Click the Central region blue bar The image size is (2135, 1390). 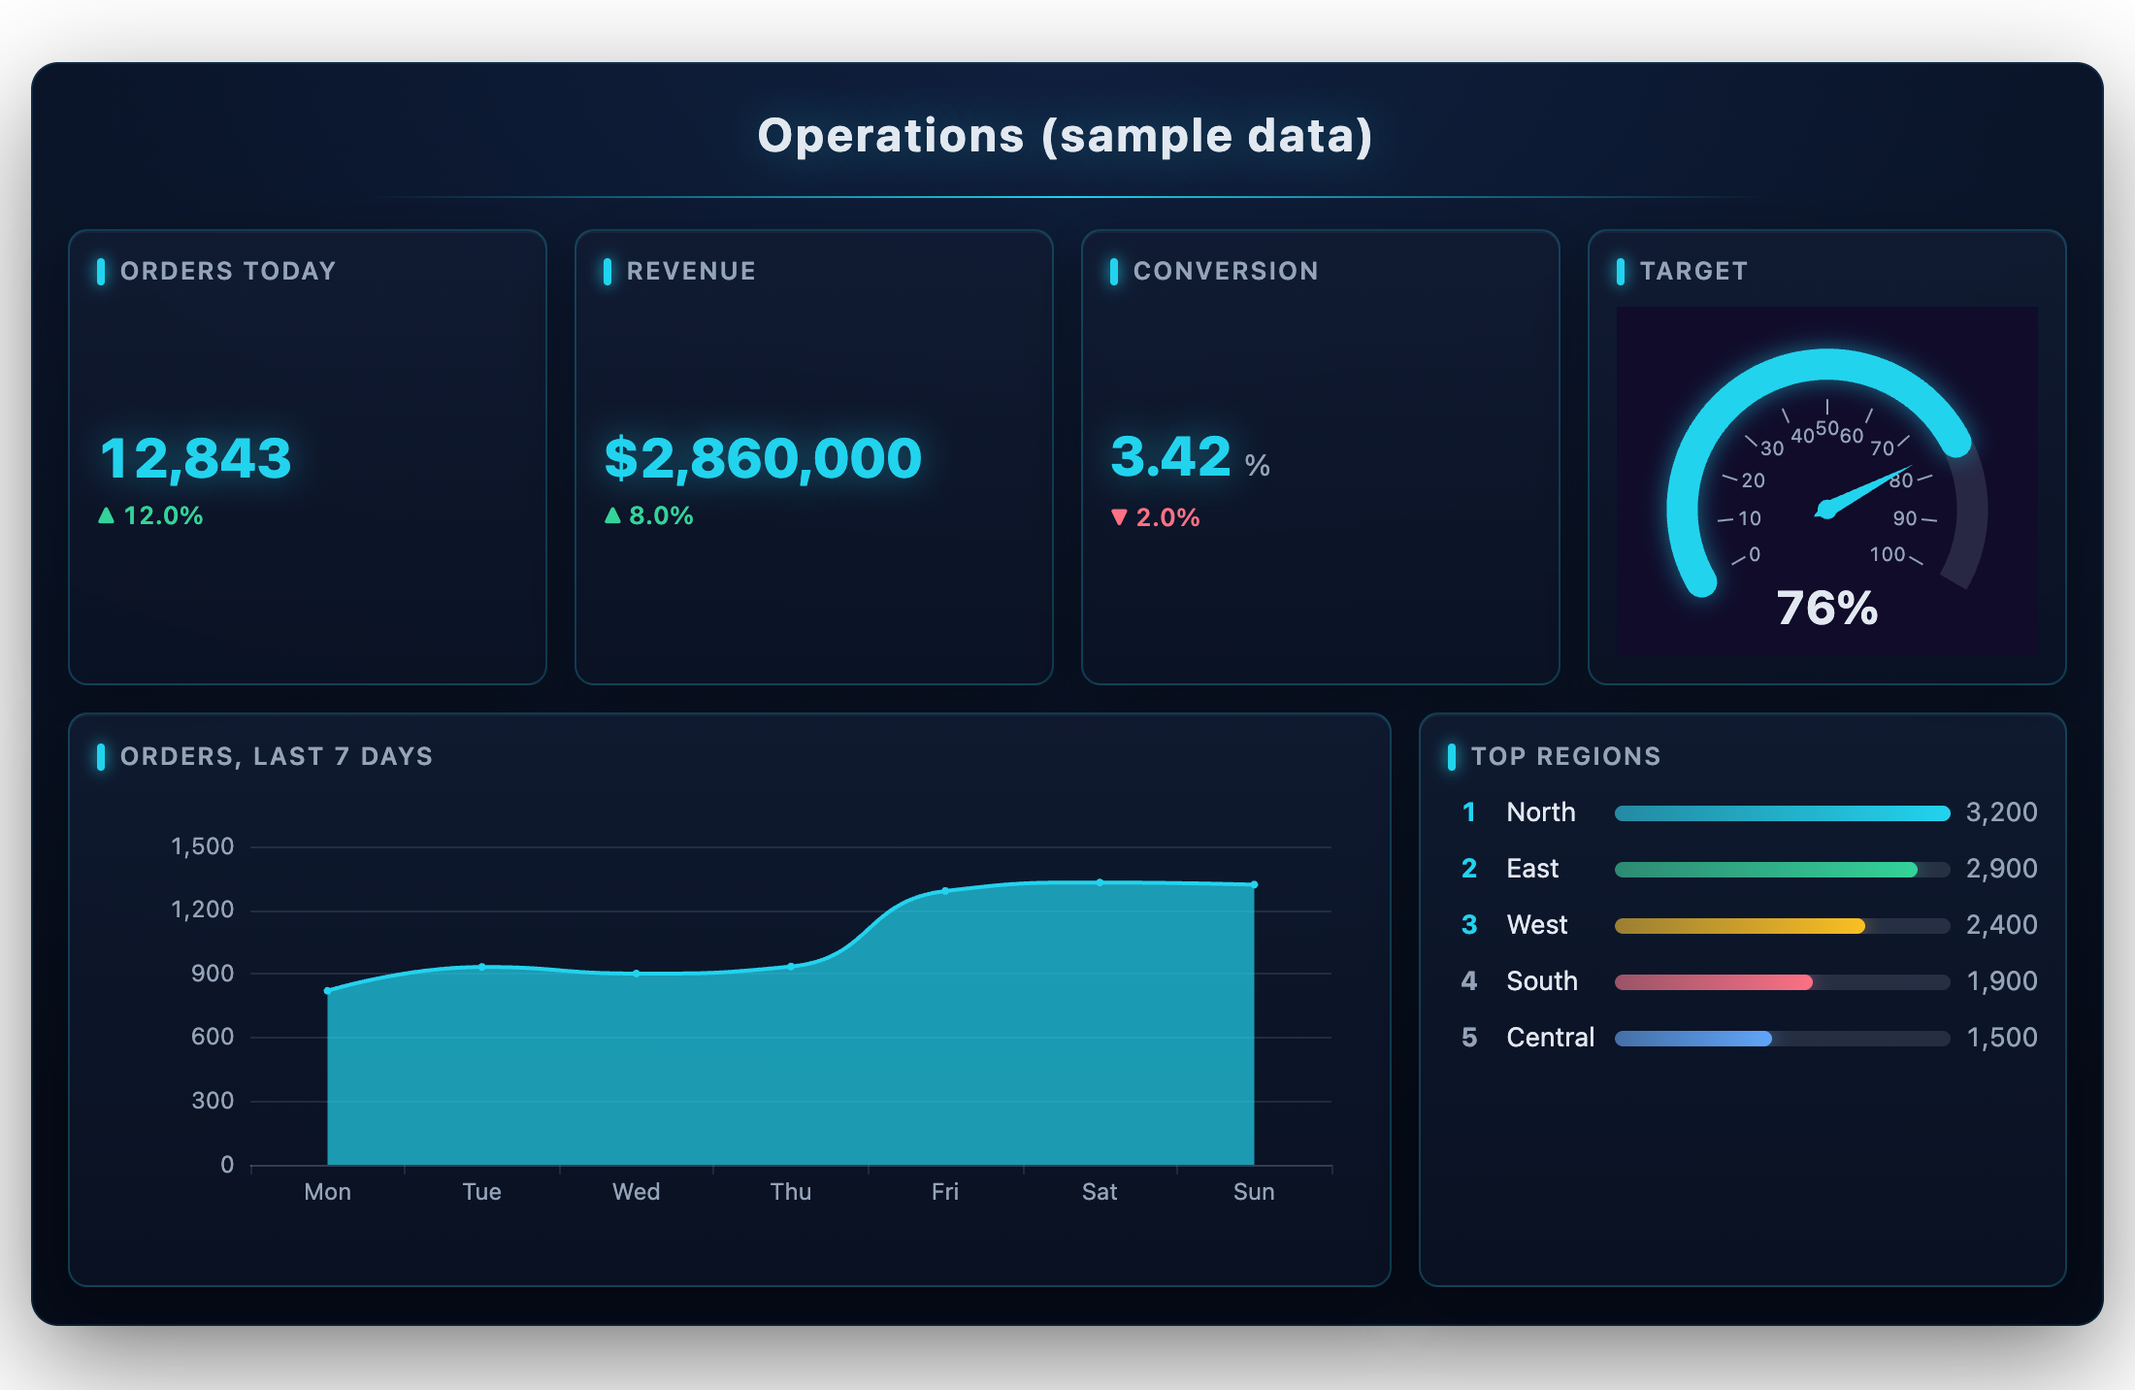(x=1693, y=1039)
